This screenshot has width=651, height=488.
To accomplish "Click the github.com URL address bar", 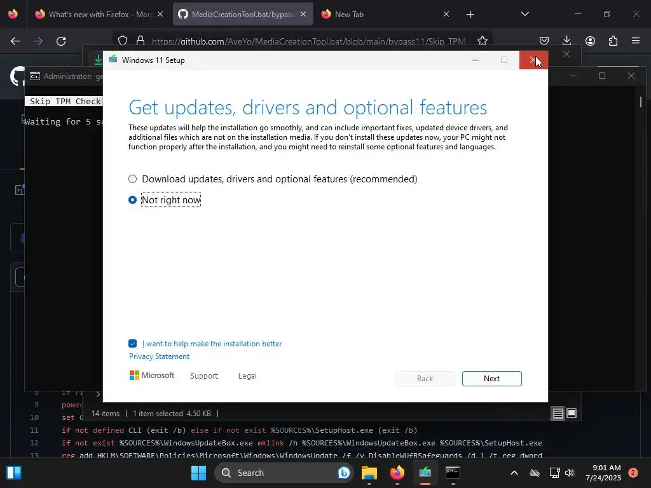I will coord(308,41).
